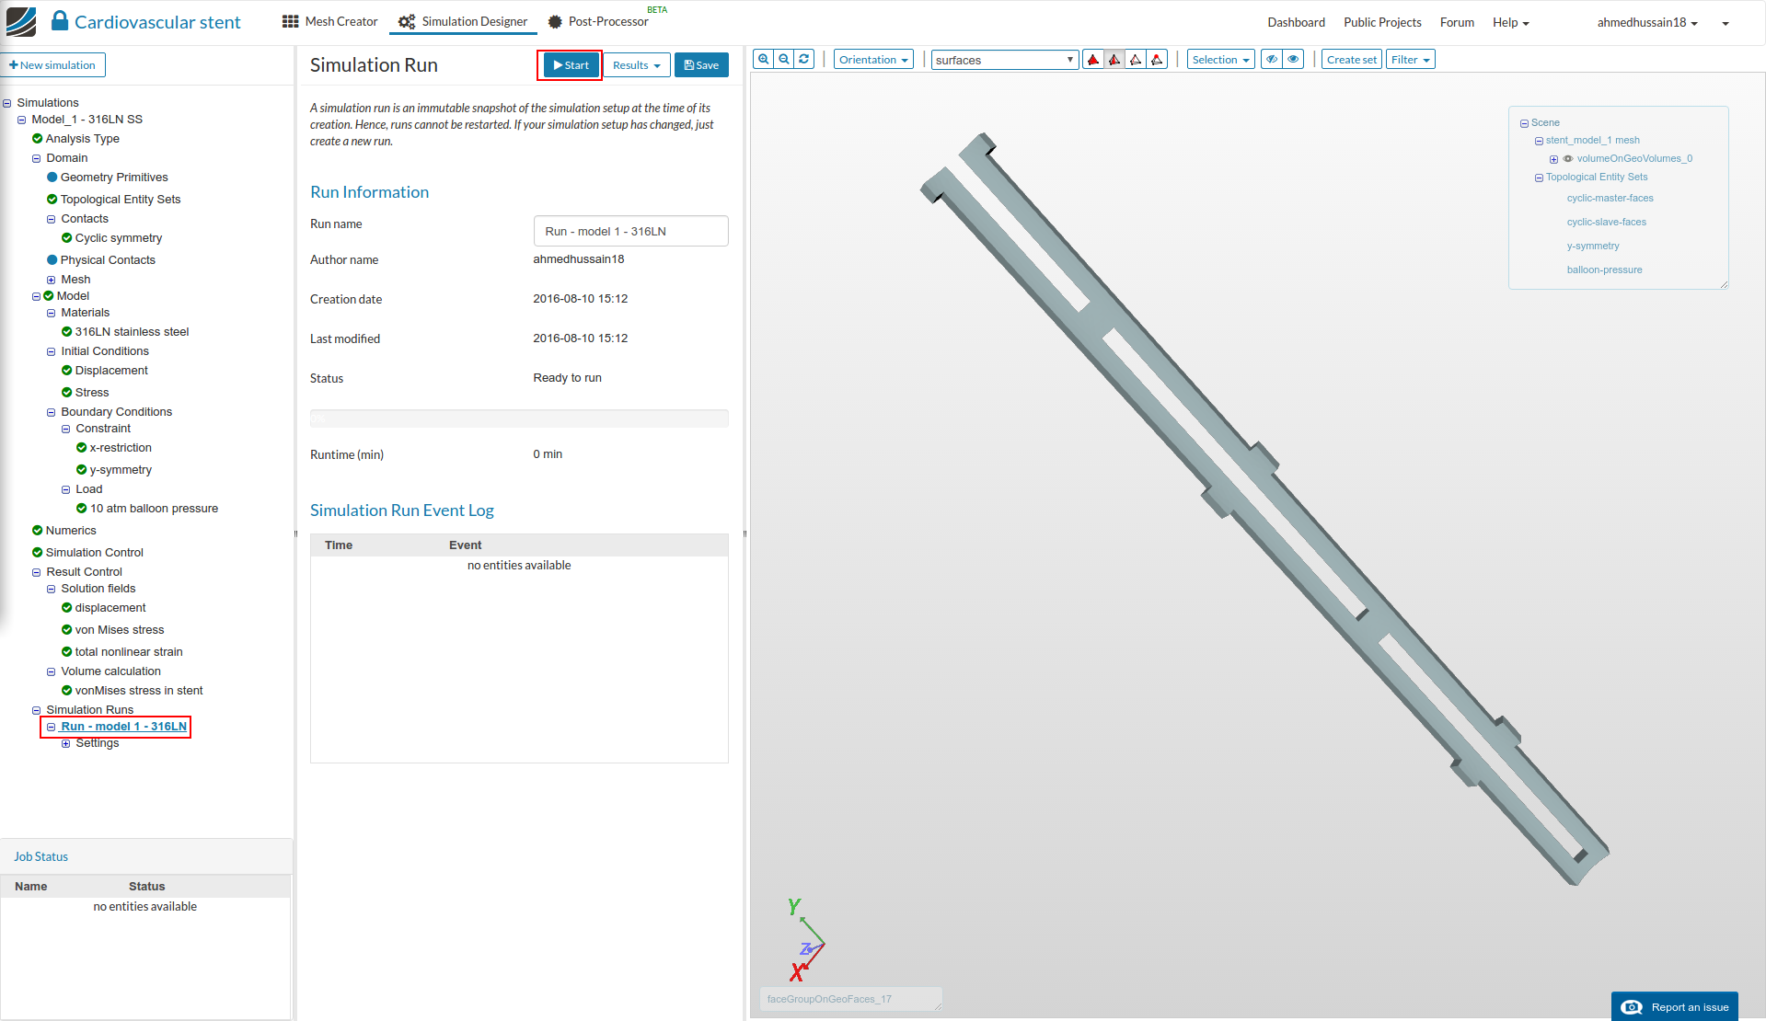The height and width of the screenshot is (1021, 1766).
Task: Click the lock icon beside the project title
Action: click(x=60, y=21)
